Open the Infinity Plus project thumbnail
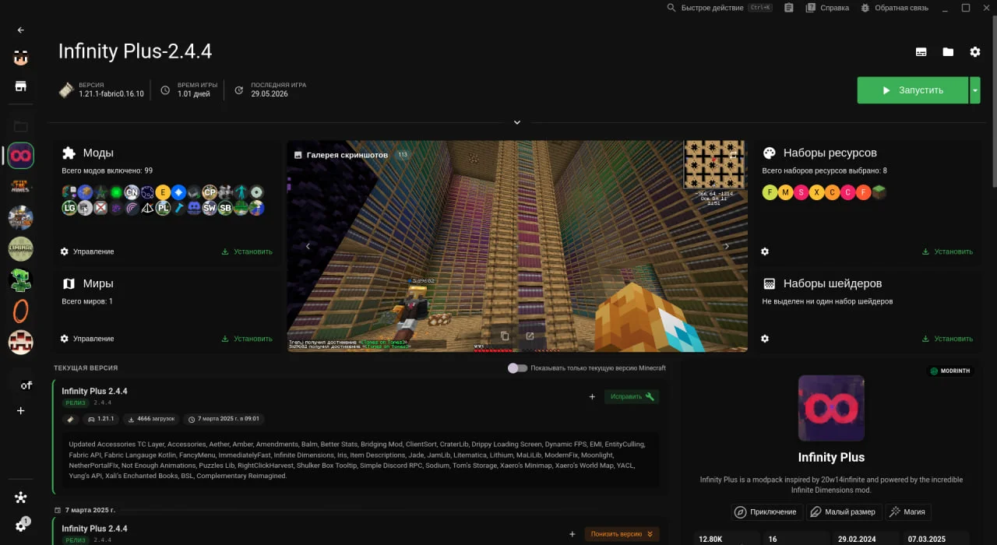This screenshot has height=545, width=997. tap(831, 408)
